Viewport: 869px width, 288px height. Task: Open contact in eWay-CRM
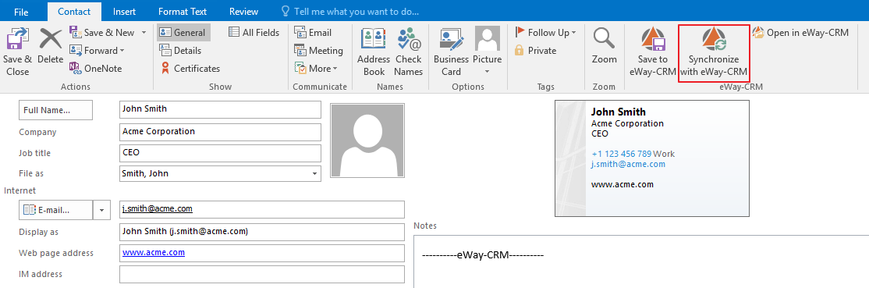800,33
